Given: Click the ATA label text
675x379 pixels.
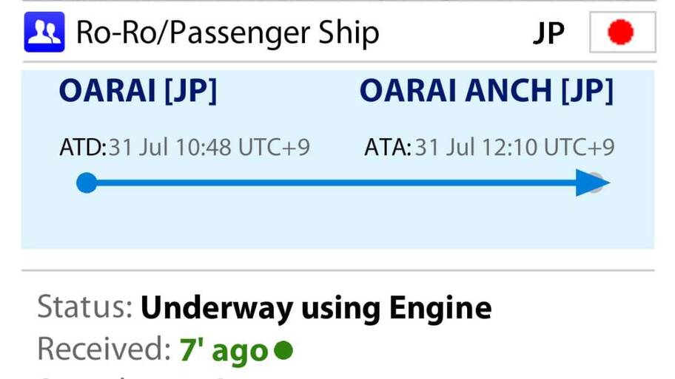Looking at the screenshot, I should [388, 148].
